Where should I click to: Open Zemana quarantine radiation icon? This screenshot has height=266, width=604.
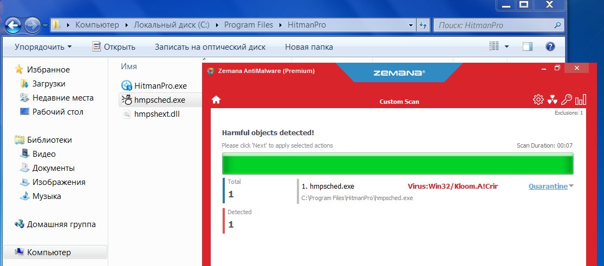coord(552,100)
